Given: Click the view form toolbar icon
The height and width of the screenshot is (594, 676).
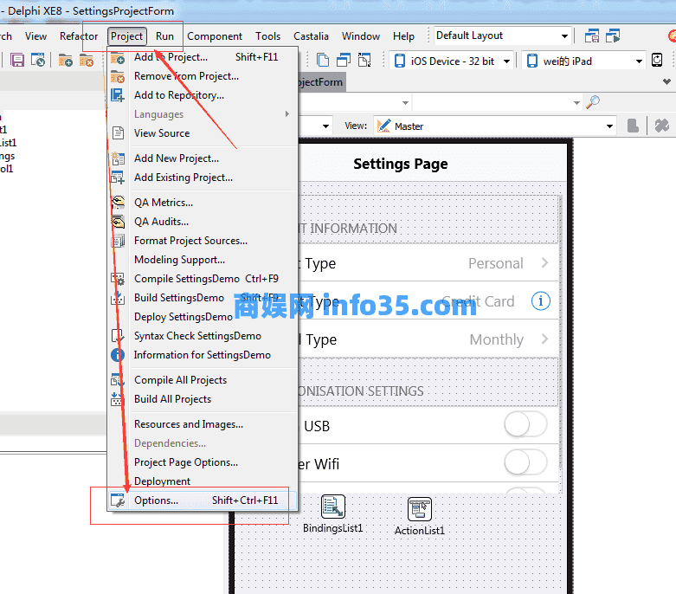Looking at the screenshot, I should pos(344,60).
